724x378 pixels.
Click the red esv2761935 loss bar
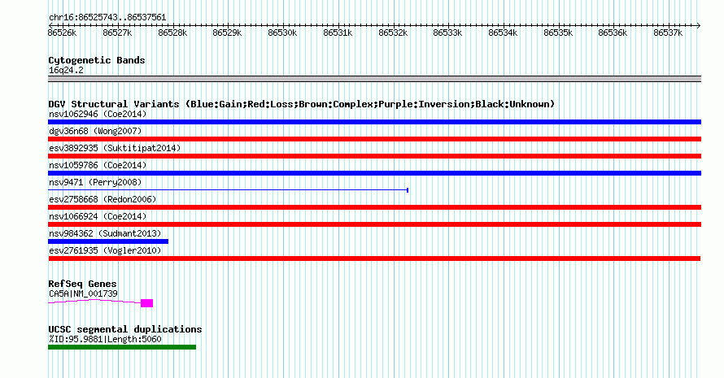coord(374,259)
